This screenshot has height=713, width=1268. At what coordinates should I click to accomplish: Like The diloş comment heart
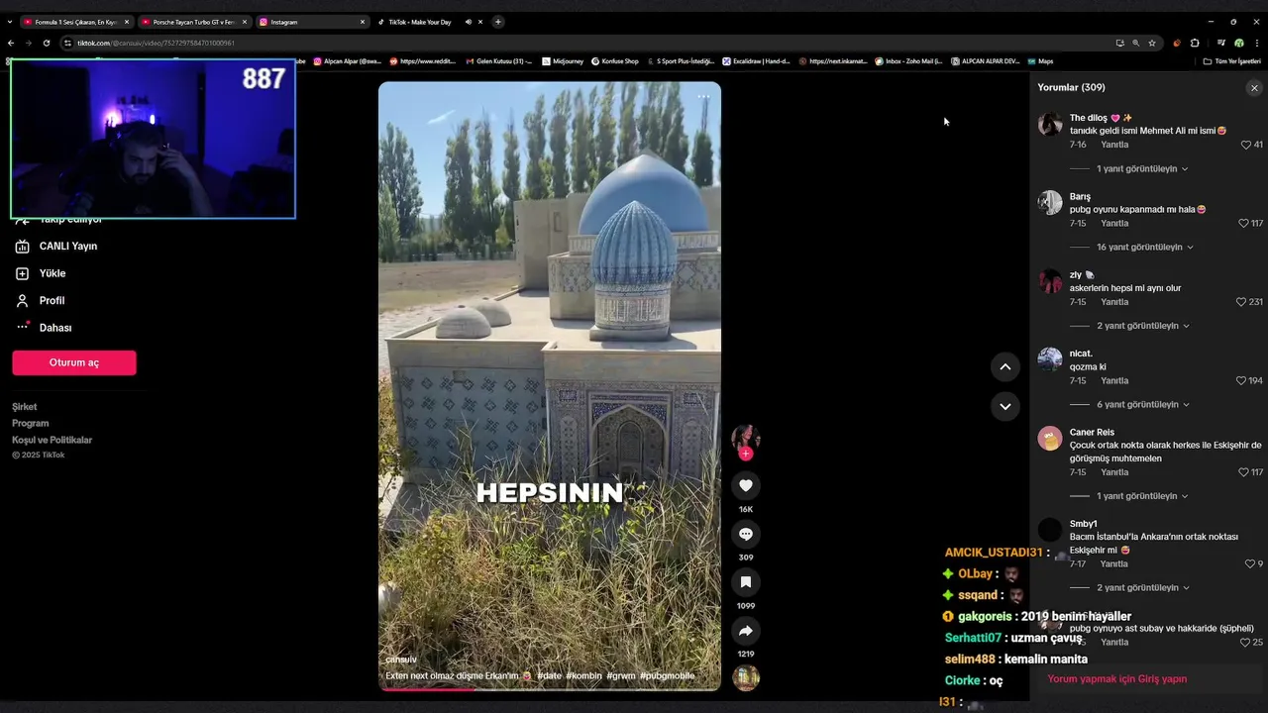click(1246, 145)
